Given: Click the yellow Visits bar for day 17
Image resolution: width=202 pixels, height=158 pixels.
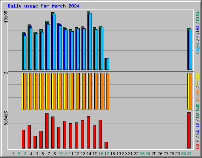Looking at the screenshot, I should click(x=105, y=91).
